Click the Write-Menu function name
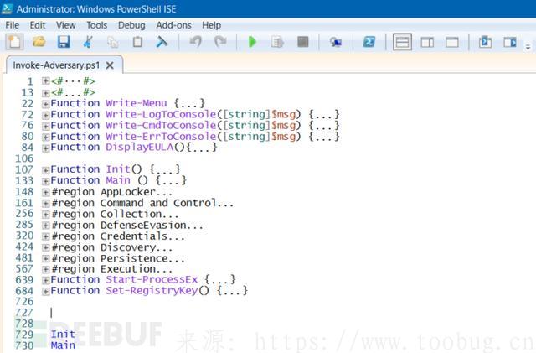The image size is (536, 353). point(137,103)
